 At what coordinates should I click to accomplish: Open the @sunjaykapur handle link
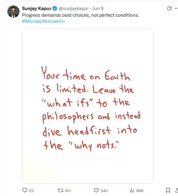pyautogui.click(x=74, y=9)
